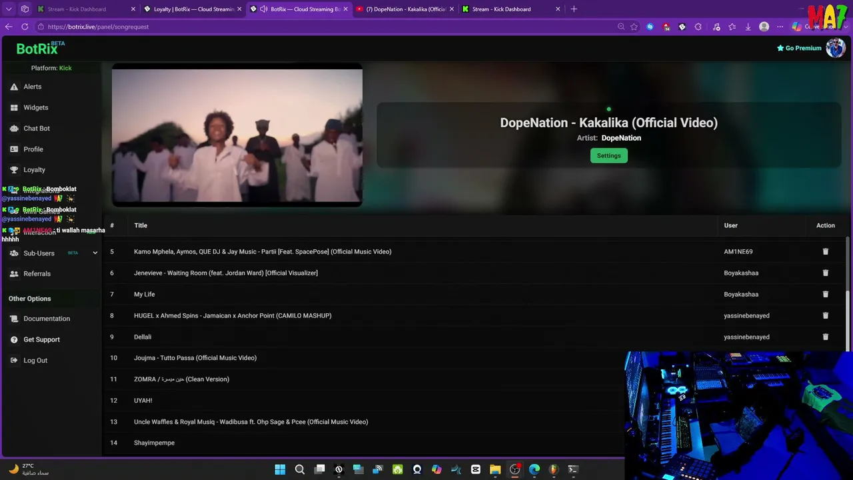
Task: Click Get Support in the sidebar
Action: [41, 339]
